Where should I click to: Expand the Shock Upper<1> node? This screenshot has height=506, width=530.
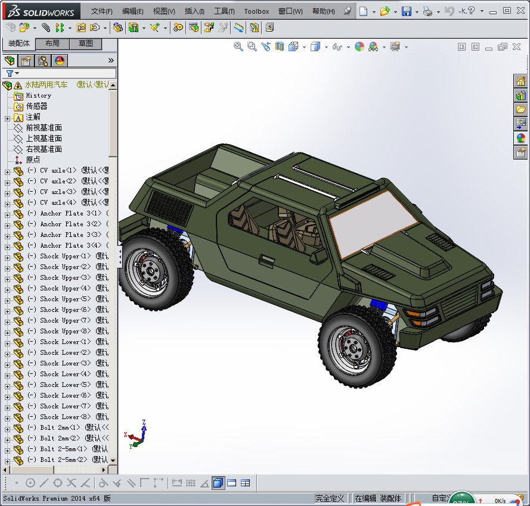(x=7, y=258)
